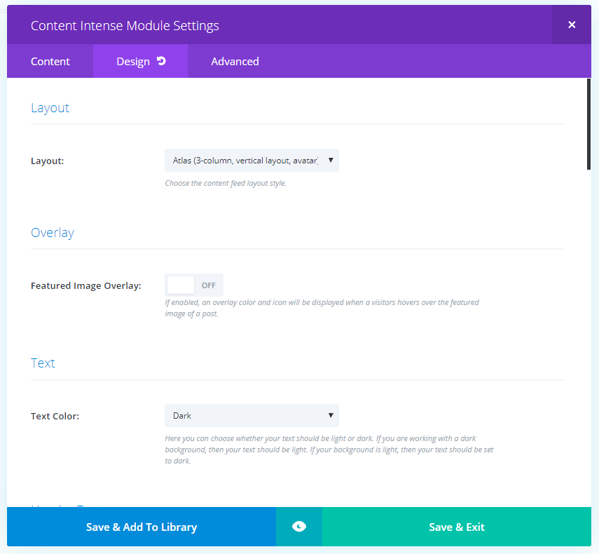The width and height of the screenshot is (599, 554).
Task: Click the Text section heading
Action: [43, 363]
